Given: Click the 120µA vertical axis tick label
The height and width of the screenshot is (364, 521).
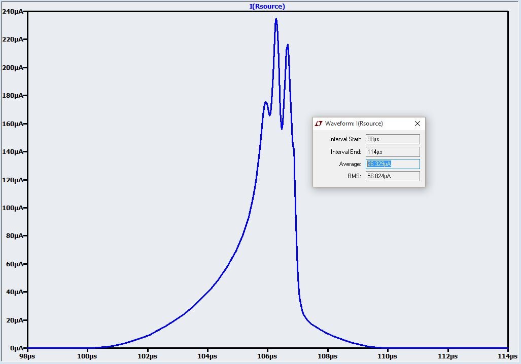Looking at the screenshot, I should point(12,180).
